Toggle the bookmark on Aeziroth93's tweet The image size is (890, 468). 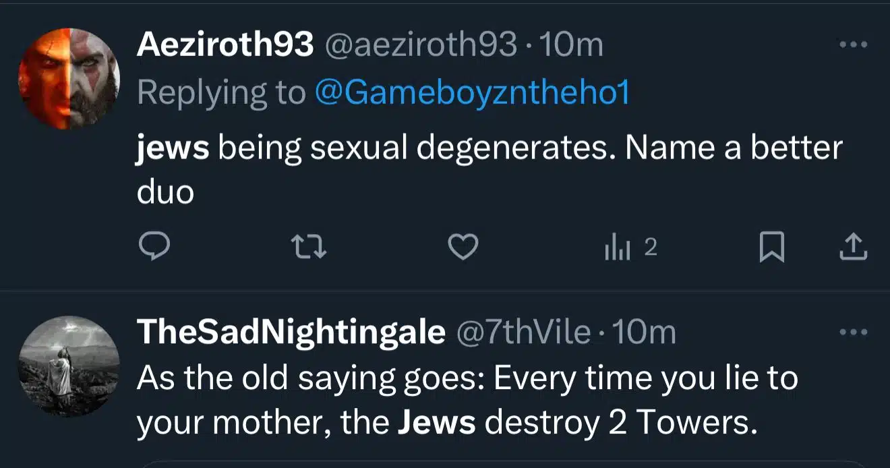click(x=771, y=247)
